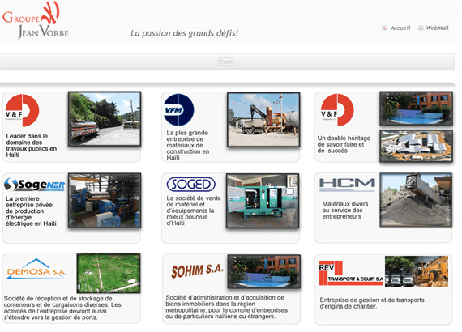Click the Groupe Jean Vorbe logo
Viewport: 462px width, 332px height.
[36, 20]
